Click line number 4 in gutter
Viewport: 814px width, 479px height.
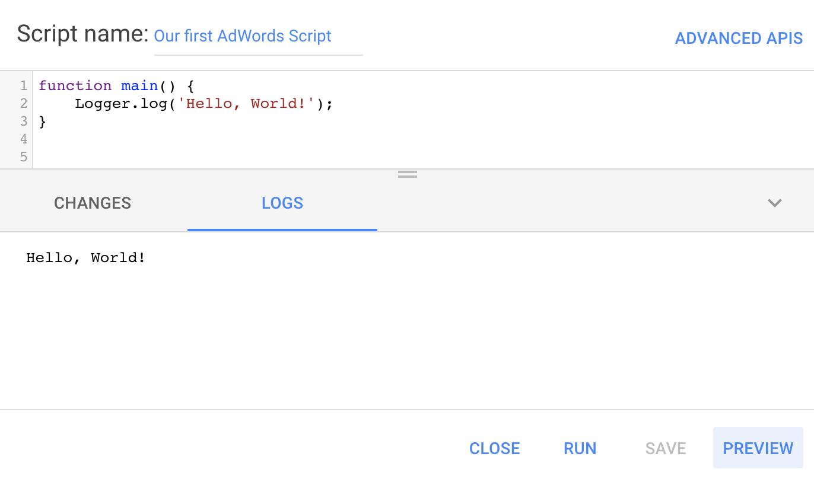[x=24, y=139]
